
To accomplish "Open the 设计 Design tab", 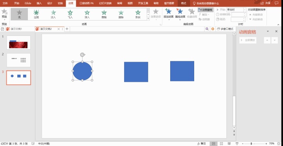I will (x=50, y=3).
